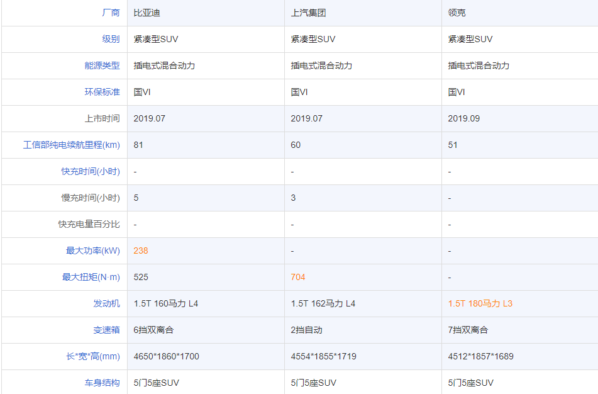Click the highlighted 238 power value
This screenshot has width=598, height=394.
pyautogui.click(x=141, y=251)
